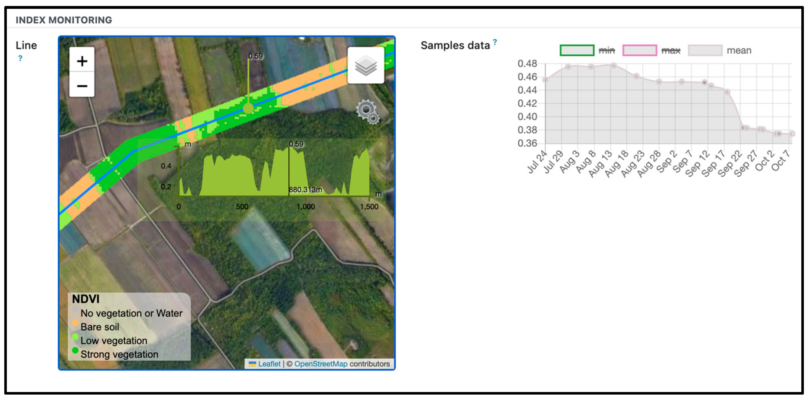Click the Jul 24 data point on chart
This screenshot has width=809, height=398.
coord(546,80)
